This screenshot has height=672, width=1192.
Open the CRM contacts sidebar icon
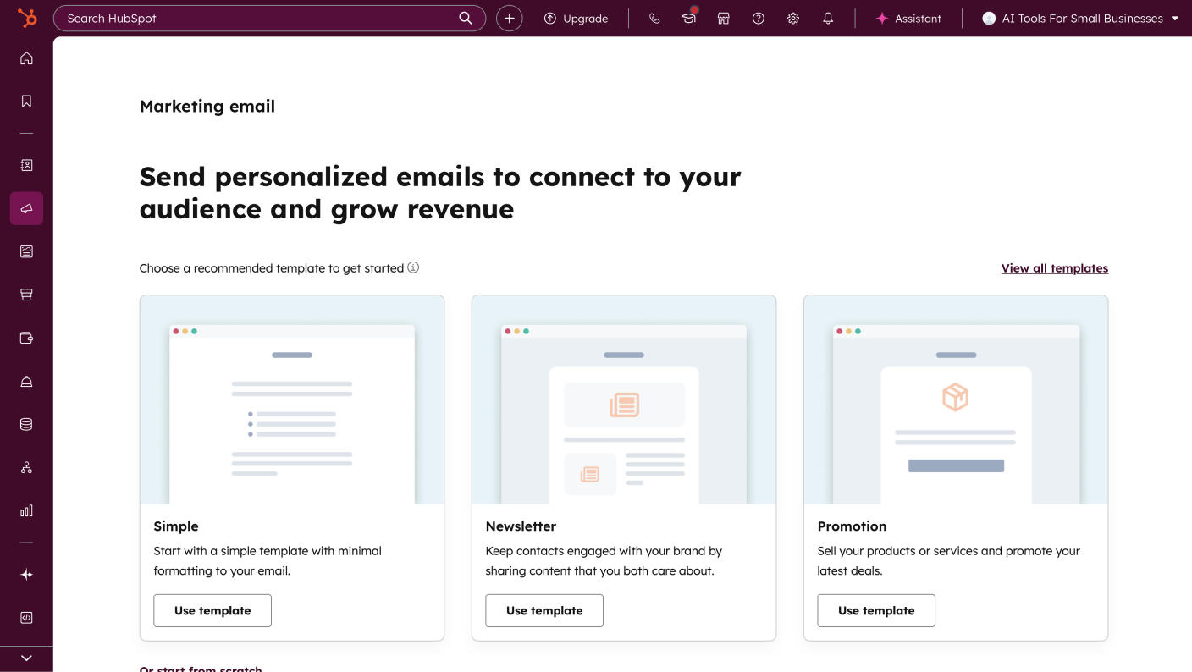click(26, 165)
